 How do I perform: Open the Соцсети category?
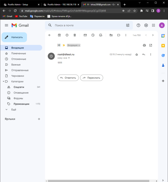21,87
